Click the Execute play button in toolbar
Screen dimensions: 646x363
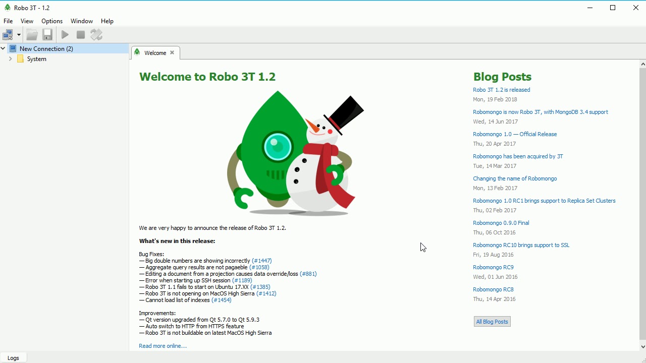coord(65,35)
